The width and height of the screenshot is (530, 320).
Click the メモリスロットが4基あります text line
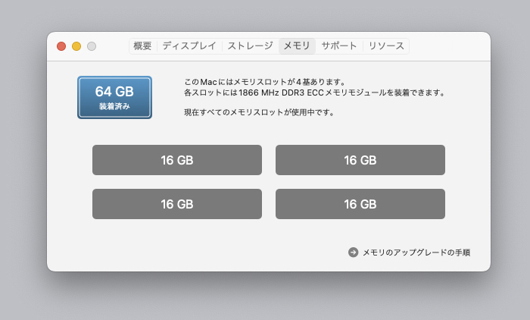coord(265,82)
